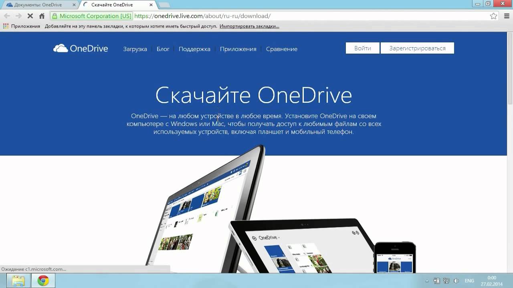Open File Explorer from the taskbar
Viewport: 513px width, 288px height.
point(18,281)
